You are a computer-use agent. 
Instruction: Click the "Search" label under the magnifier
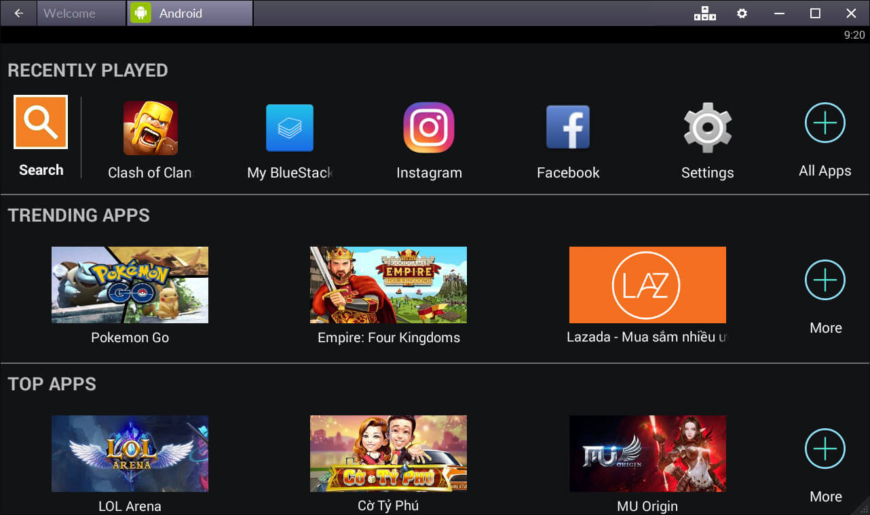[41, 170]
